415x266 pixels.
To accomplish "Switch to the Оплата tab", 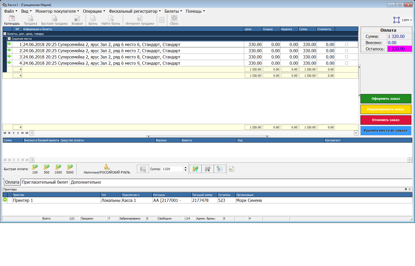I will [12, 182].
